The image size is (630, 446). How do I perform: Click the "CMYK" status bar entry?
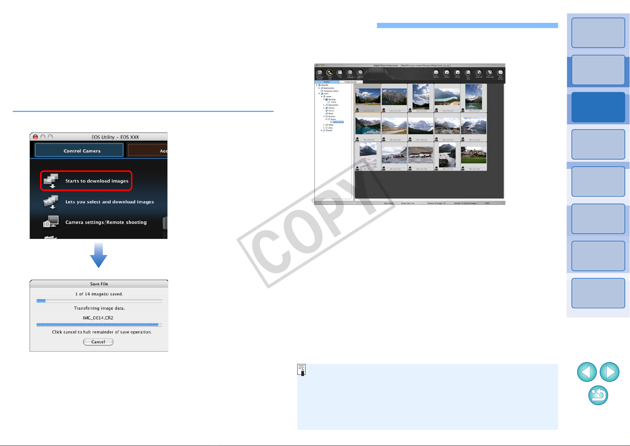487,203
